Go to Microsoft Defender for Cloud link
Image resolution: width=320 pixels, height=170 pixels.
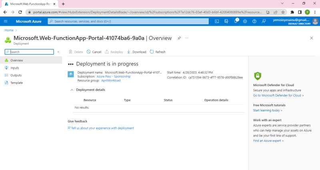[x=278, y=95]
